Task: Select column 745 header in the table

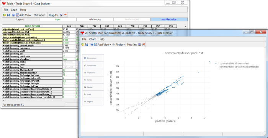Action: [69, 26]
